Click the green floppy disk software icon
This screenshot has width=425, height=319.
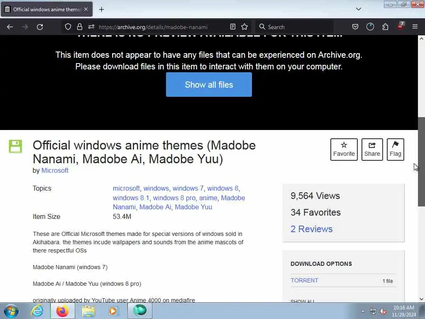coord(15,147)
